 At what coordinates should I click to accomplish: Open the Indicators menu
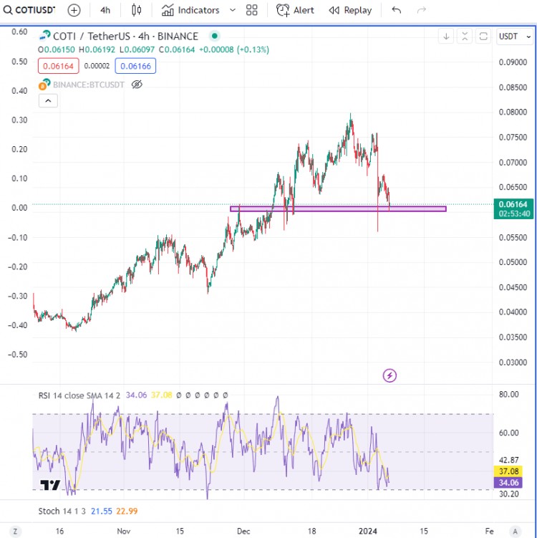tap(190, 11)
